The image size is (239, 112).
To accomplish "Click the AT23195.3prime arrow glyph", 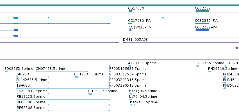I will tap(129, 66).
